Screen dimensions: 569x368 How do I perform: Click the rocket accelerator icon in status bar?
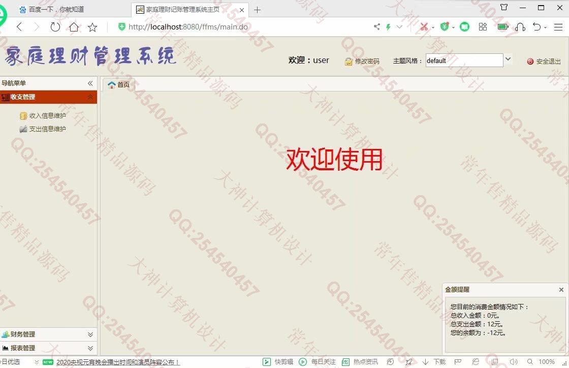pos(409,362)
